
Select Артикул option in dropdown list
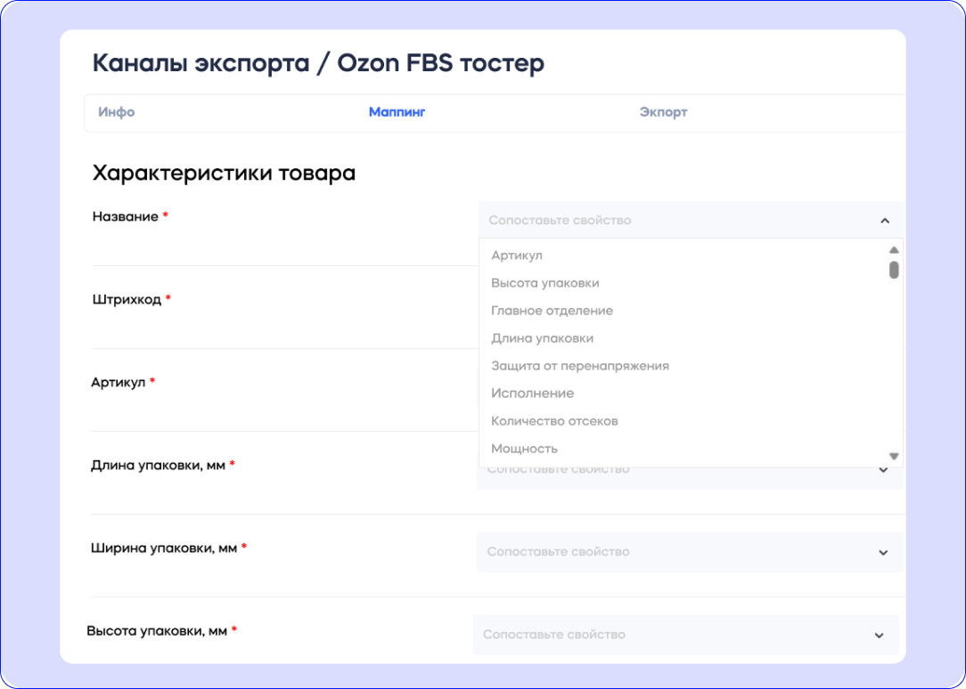point(517,255)
